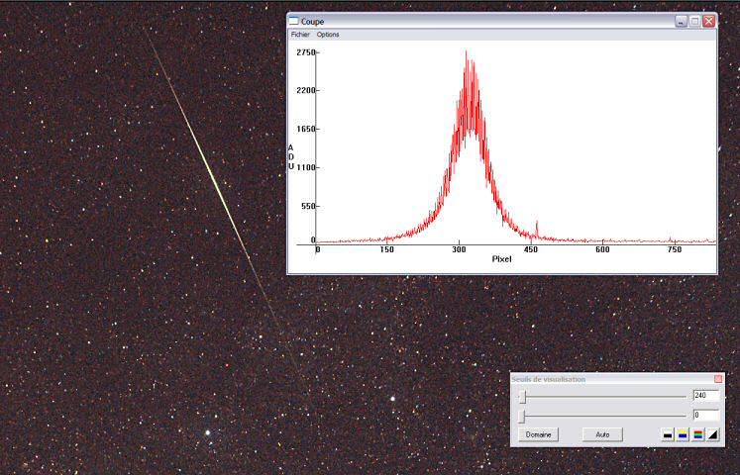The height and width of the screenshot is (475, 740).
Task: Click the 300 tick label on Pixel axis
Action: coord(460,249)
